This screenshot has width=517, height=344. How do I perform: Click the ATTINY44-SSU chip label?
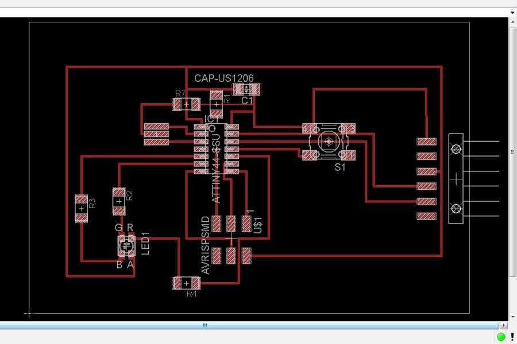pos(215,168)
